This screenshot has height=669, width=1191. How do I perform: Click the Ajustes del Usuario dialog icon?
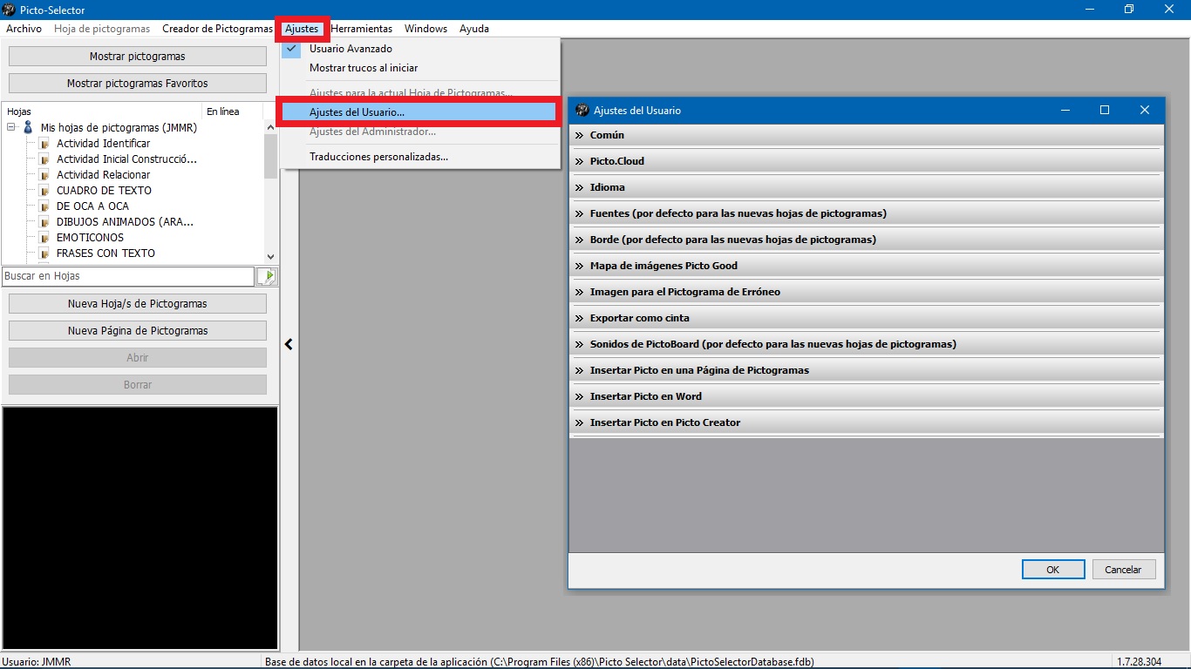(582, 110)
